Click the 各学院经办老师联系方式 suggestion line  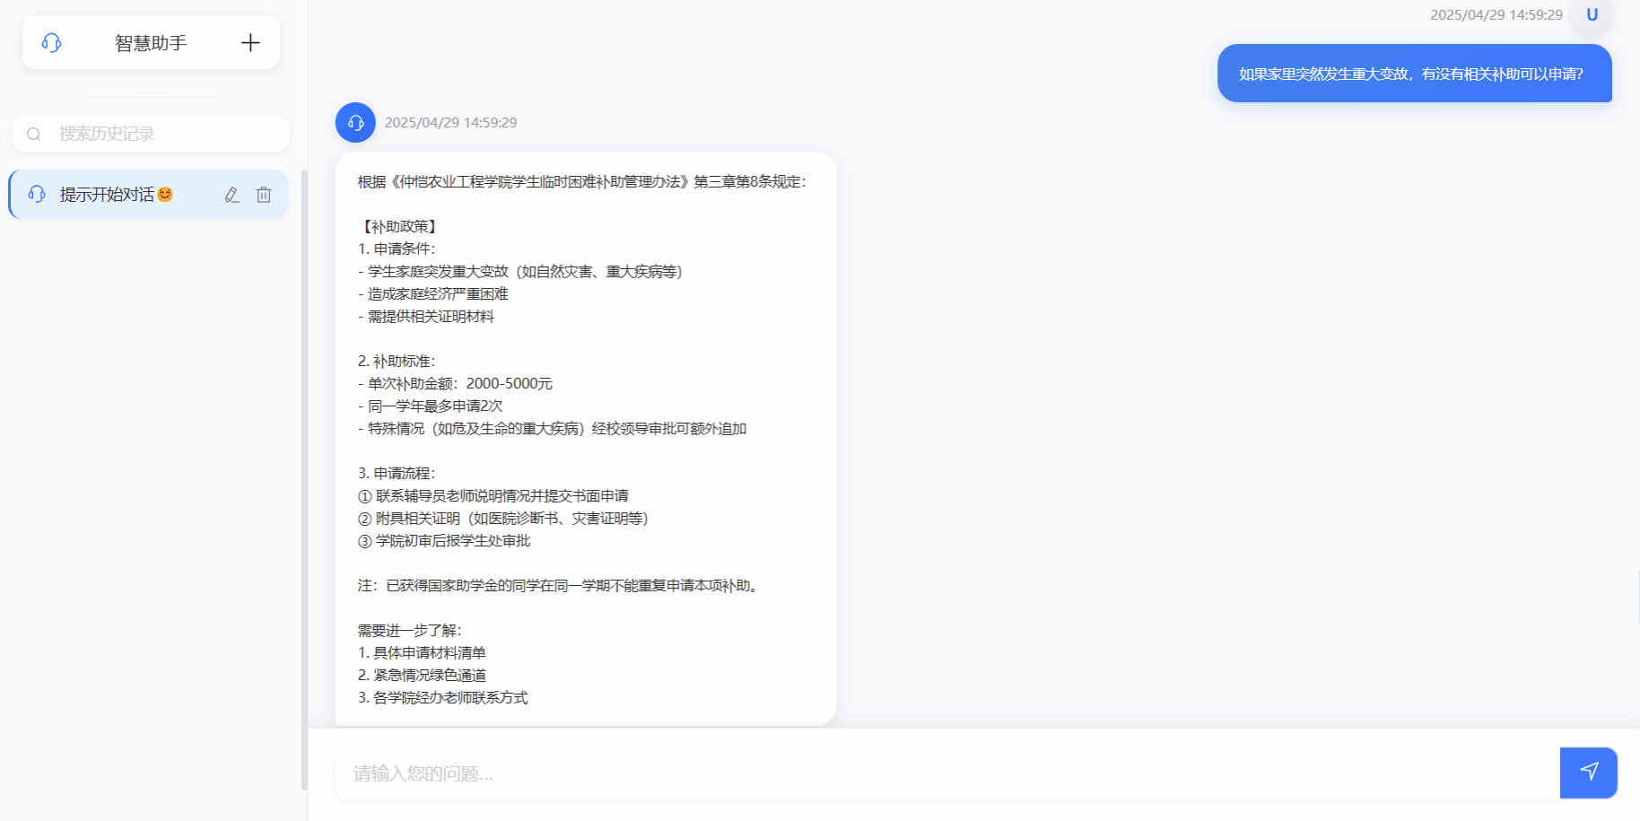[442, 698]
